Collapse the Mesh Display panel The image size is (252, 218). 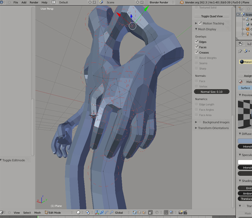196,29
